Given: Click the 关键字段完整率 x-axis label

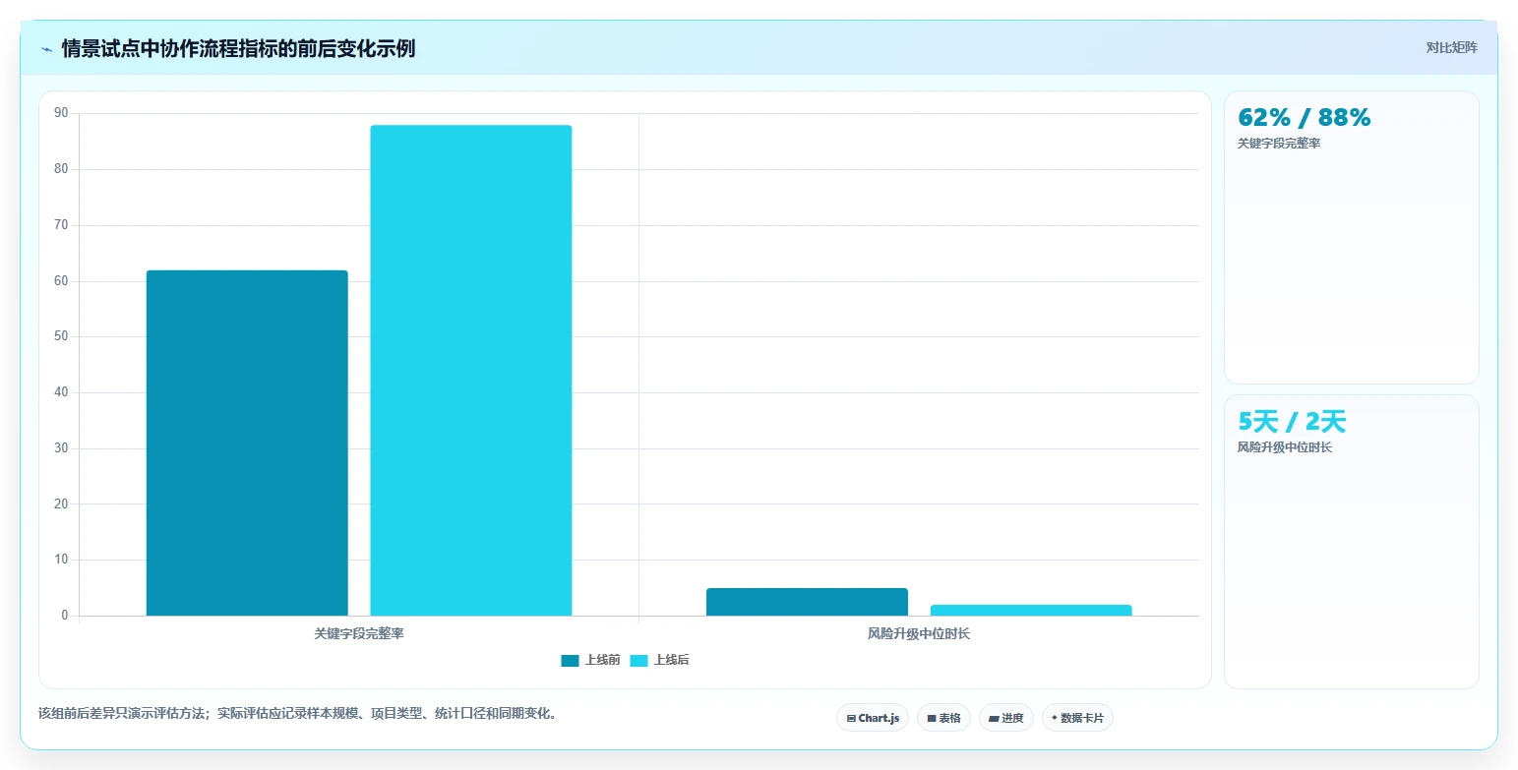Looking at the screenshot, I should click(x=359, y=634).
